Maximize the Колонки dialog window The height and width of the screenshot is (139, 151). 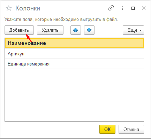[x=133, y=8]
